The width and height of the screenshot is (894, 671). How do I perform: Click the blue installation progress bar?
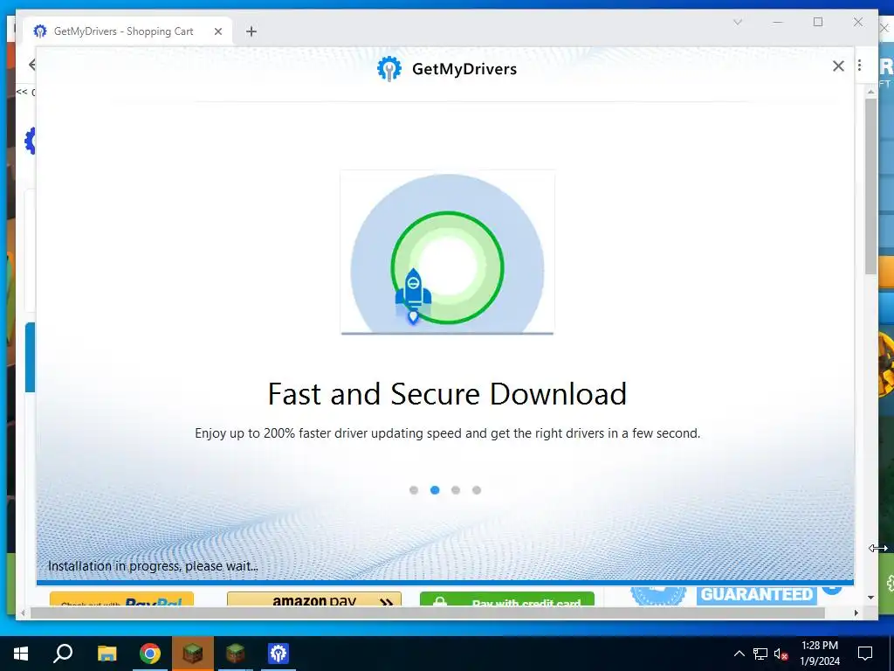coord(445,583)
